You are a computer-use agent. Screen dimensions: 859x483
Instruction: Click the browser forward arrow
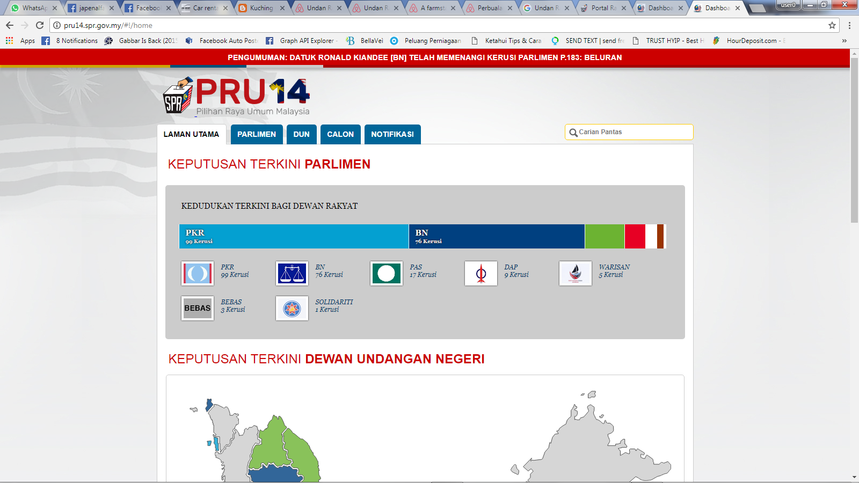pyautogui.click(x=25, y=25)
